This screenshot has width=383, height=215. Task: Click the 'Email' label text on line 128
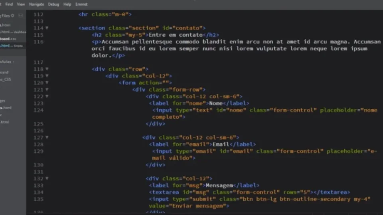(x=221, y=144)
